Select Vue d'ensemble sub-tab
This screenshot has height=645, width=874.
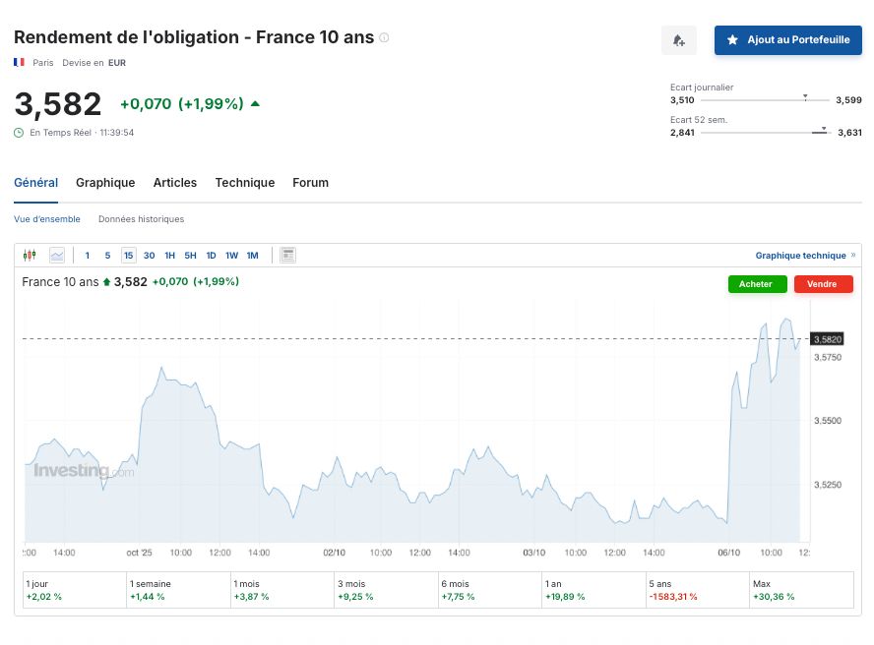(x=47, y=219)
